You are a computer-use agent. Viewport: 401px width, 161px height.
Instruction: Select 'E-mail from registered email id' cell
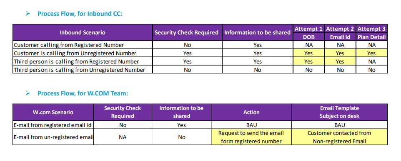tap(53, 125)
